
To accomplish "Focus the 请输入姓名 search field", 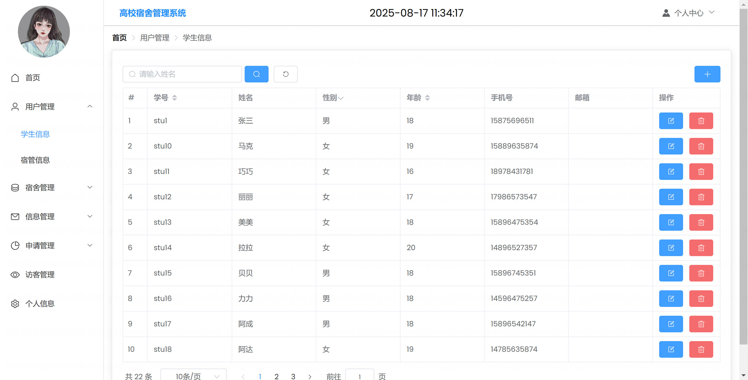I will 182,74.
